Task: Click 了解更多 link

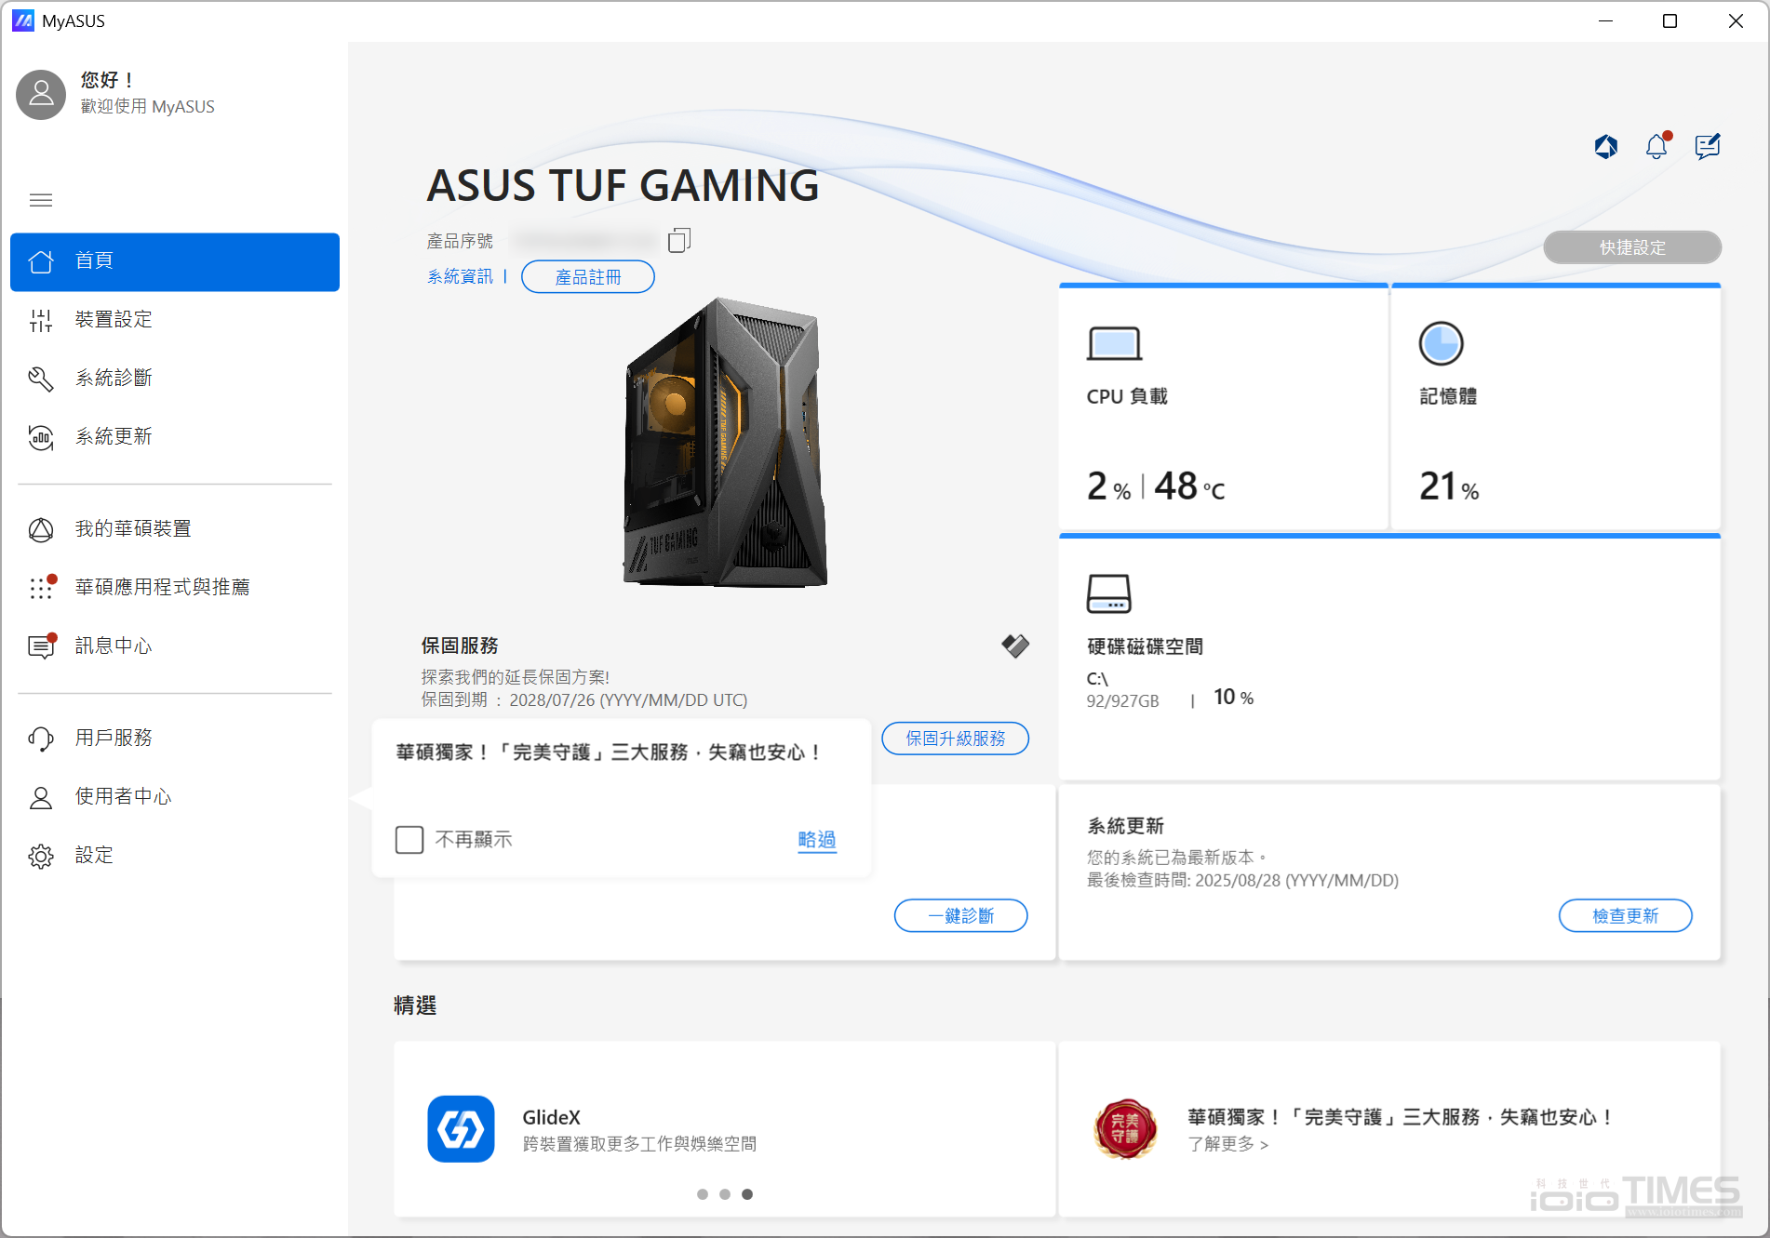Action: [1227, 1144]
